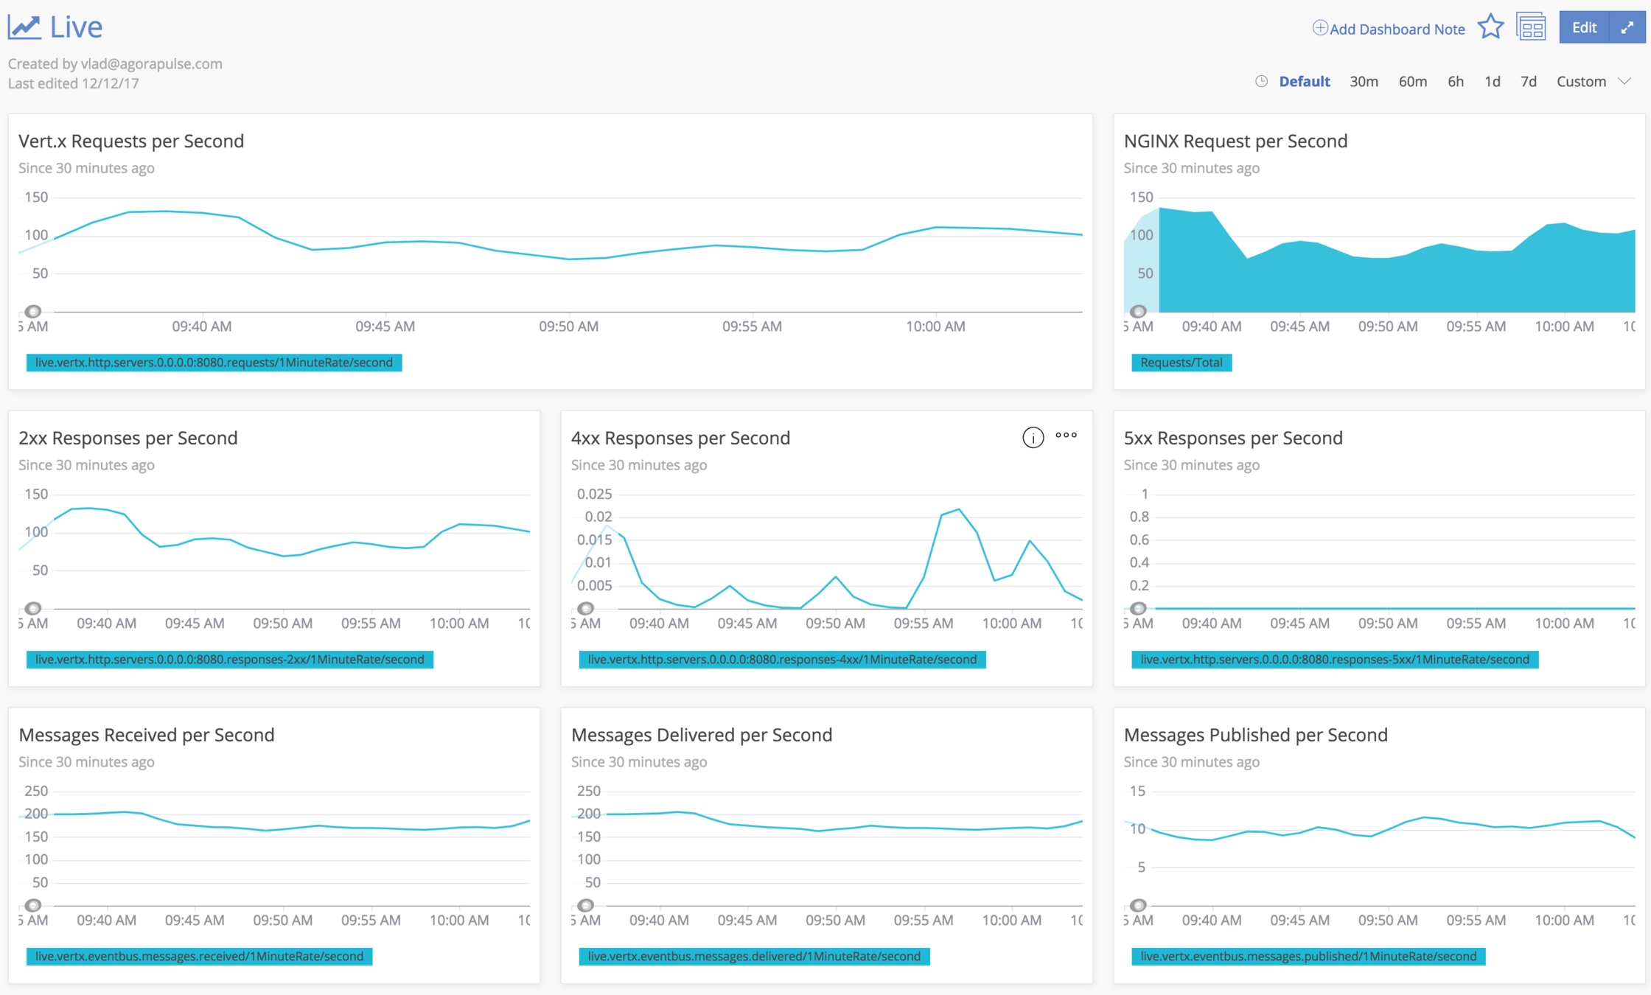The image size is (1651, 995).
Task: Toggle the responses-5xx legend series
Action: coord(1334,660)
